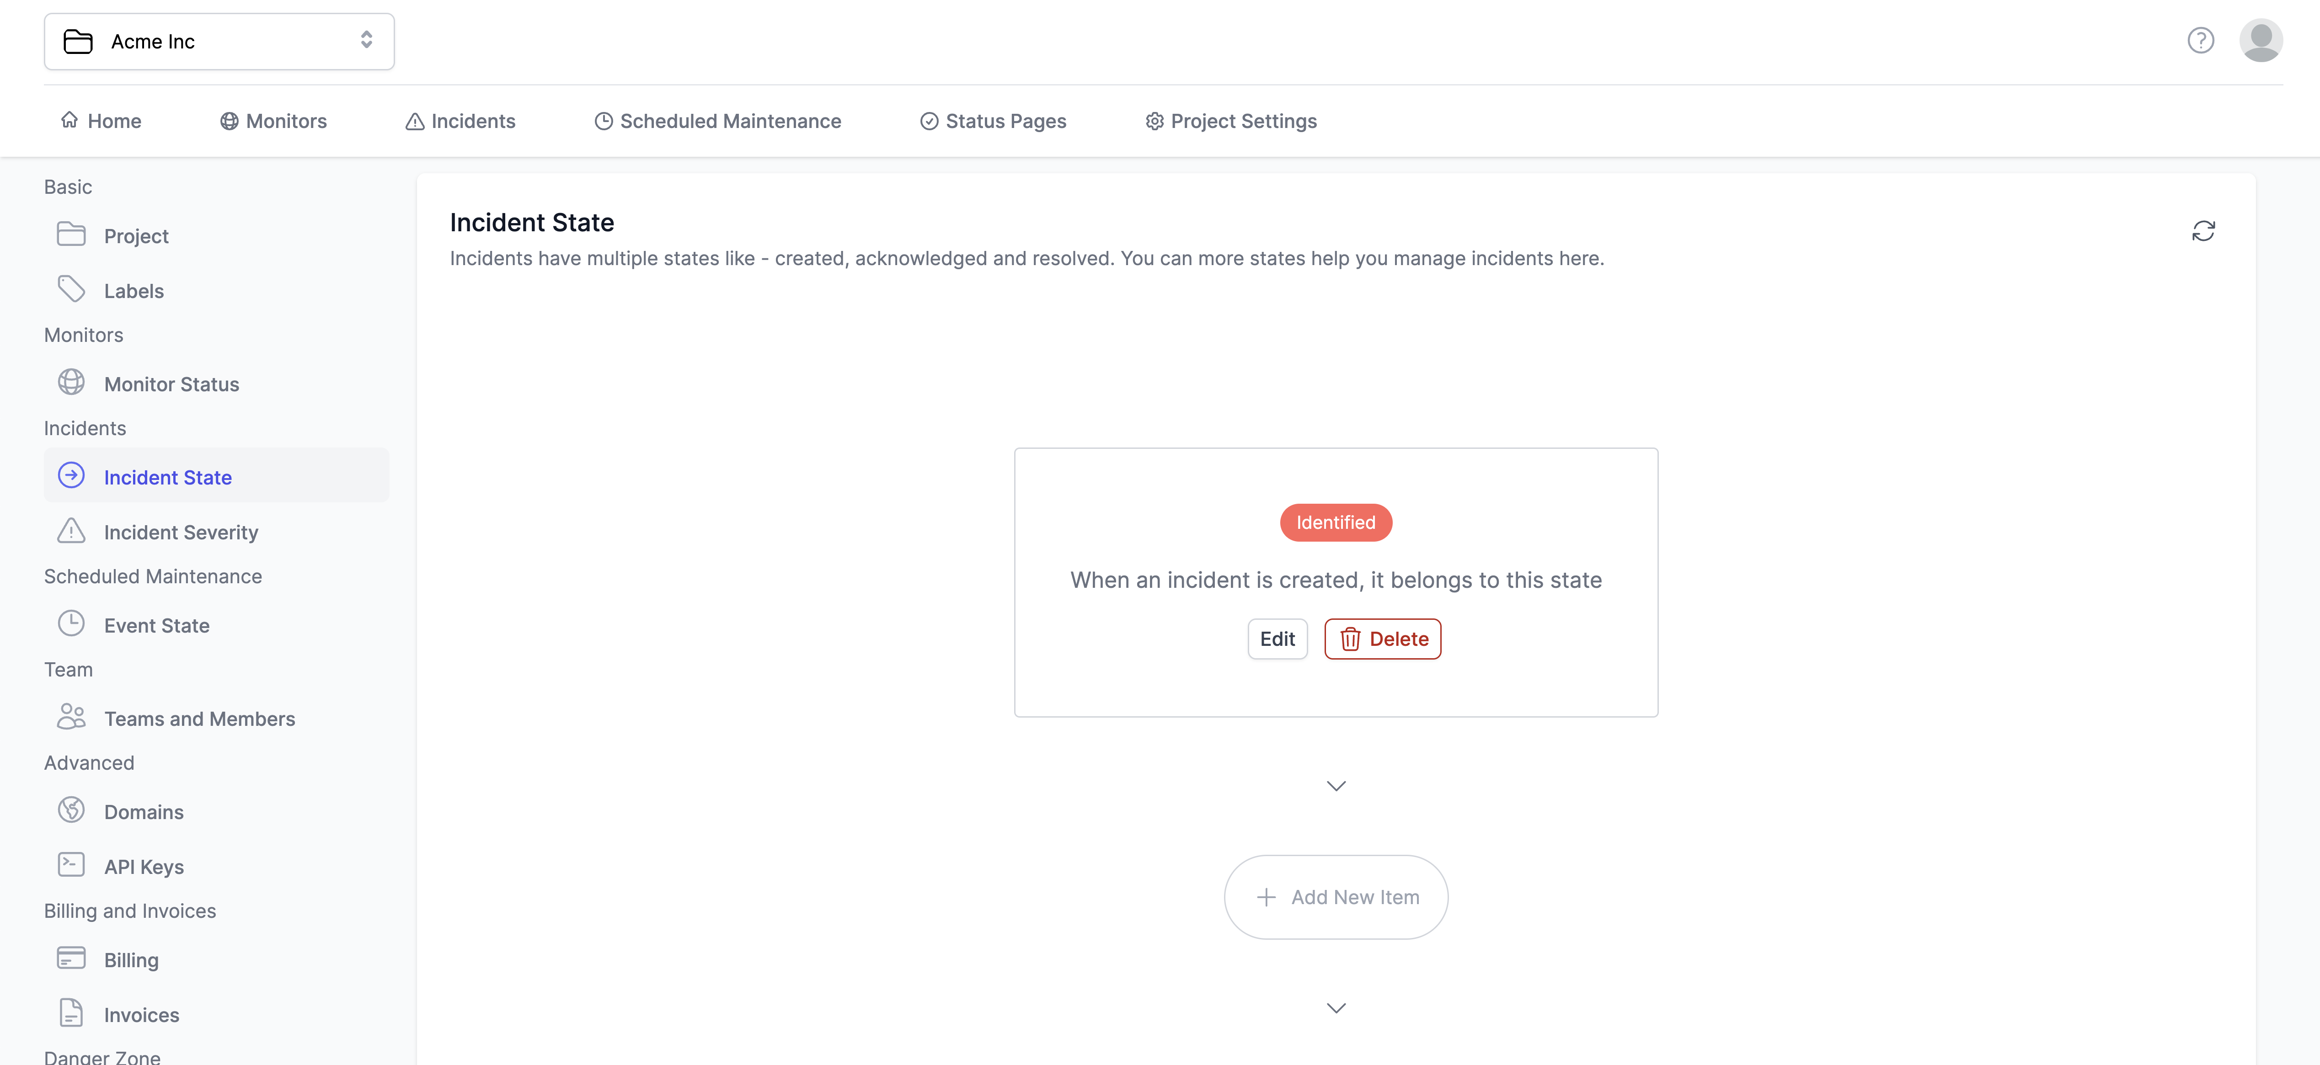This screenshot has height=1065, width=2320.
Task: Go to the Home tab
Action: tap(101, 121)
